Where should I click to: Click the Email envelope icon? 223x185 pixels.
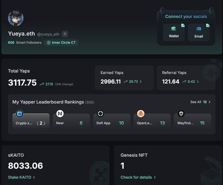[198, 29]
